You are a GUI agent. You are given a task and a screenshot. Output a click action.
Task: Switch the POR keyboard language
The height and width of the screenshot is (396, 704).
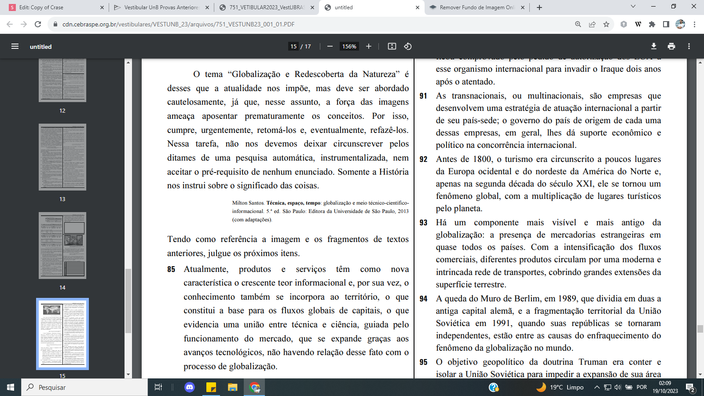click(x=642, y=387)
